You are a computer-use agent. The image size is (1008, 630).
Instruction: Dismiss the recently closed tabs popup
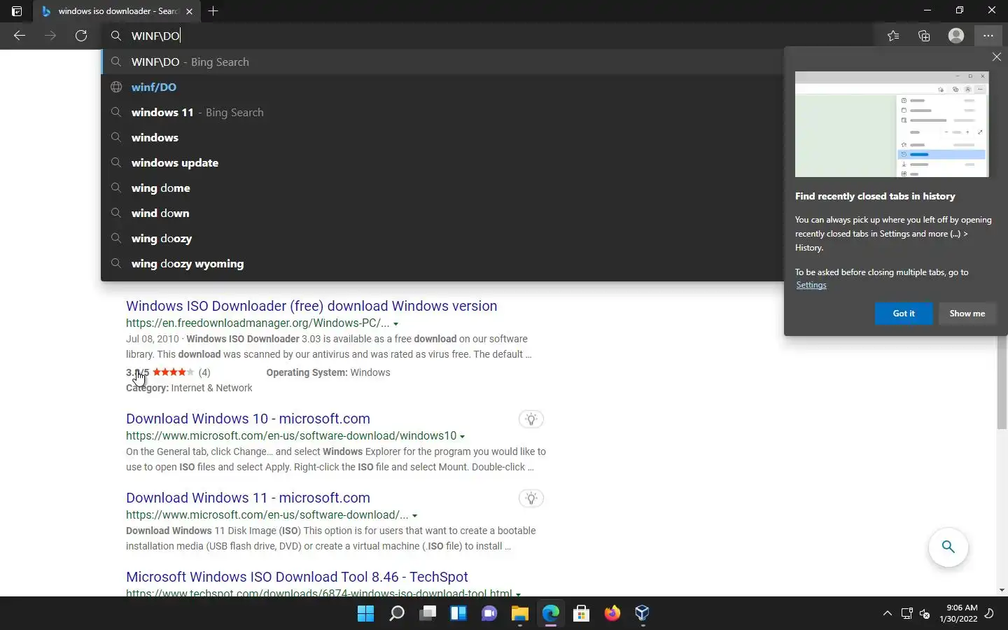click(x=997, y=57)
